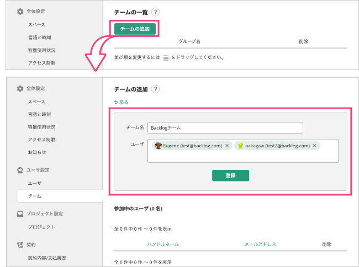
Task: Click the グループ名 column header
Action: (189, 41)
